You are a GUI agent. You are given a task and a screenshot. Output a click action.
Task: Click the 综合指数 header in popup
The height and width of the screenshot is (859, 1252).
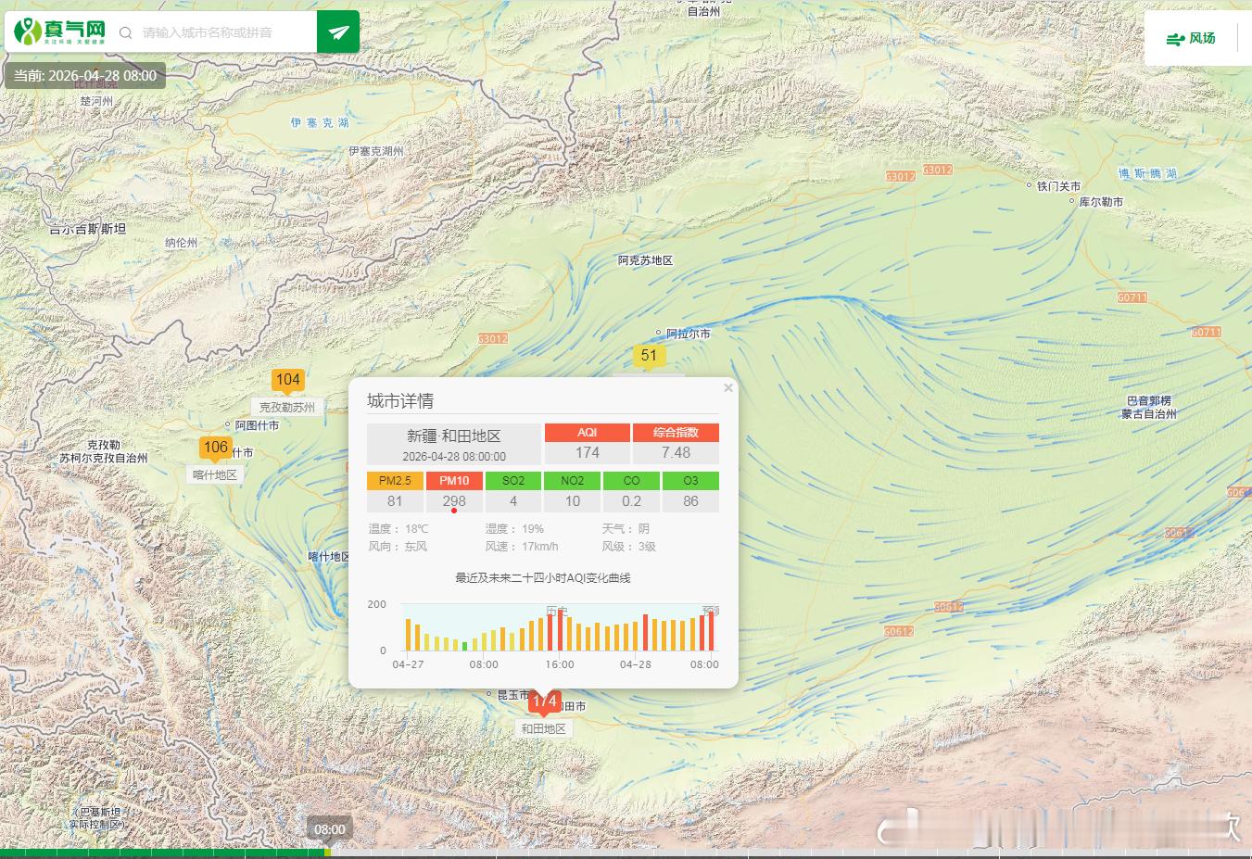point(676,433)
